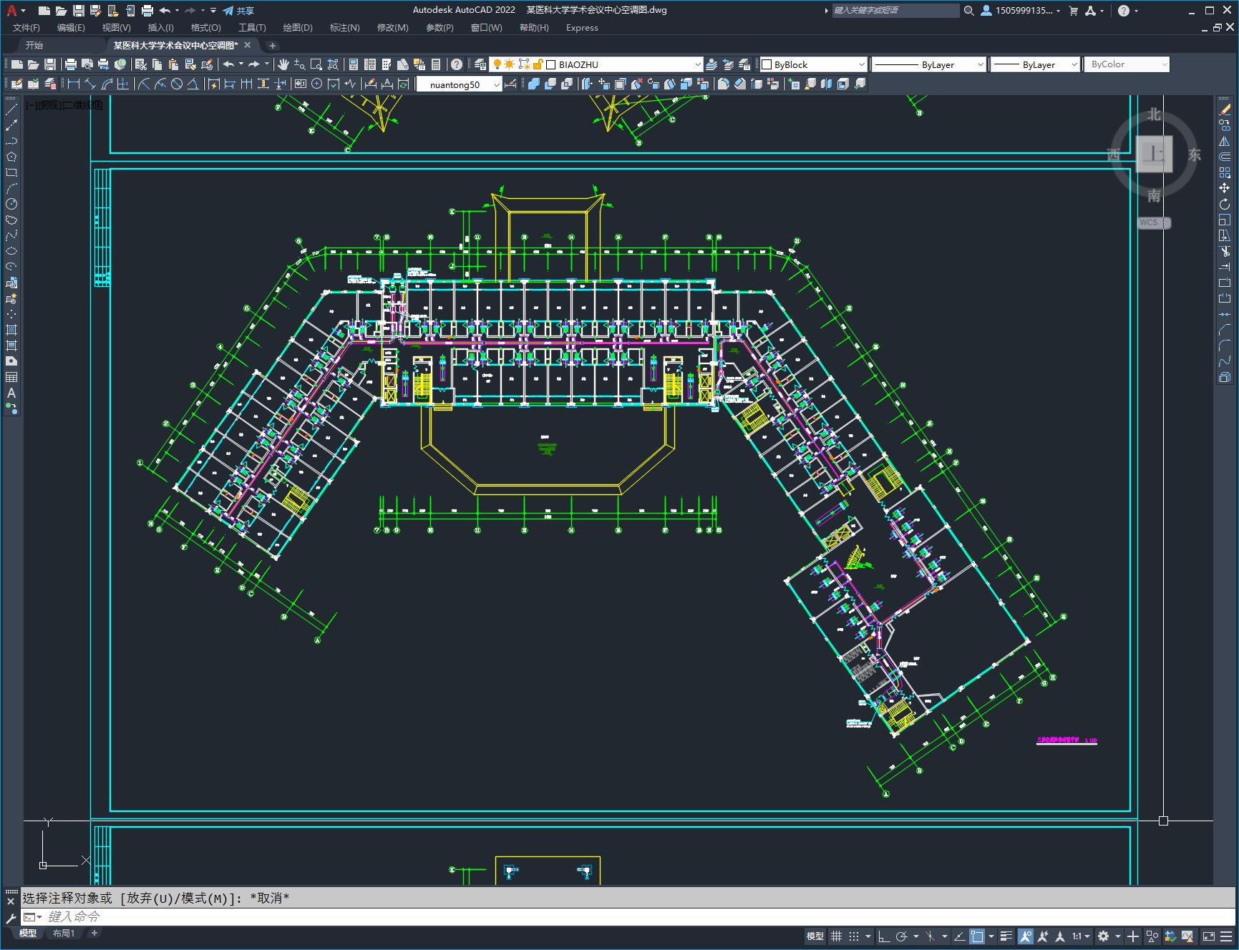
Task: Toggle annotation object visibility in the status bar
Action: (x=1026, y=936)
